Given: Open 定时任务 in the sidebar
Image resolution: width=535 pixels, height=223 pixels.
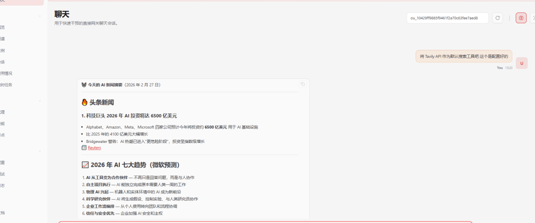Looking at the screenshot, I should coord(6,85).
